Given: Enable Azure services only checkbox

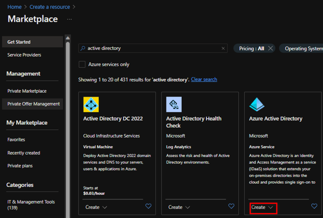Looking at the screenshot, I should tap(82, 64).
